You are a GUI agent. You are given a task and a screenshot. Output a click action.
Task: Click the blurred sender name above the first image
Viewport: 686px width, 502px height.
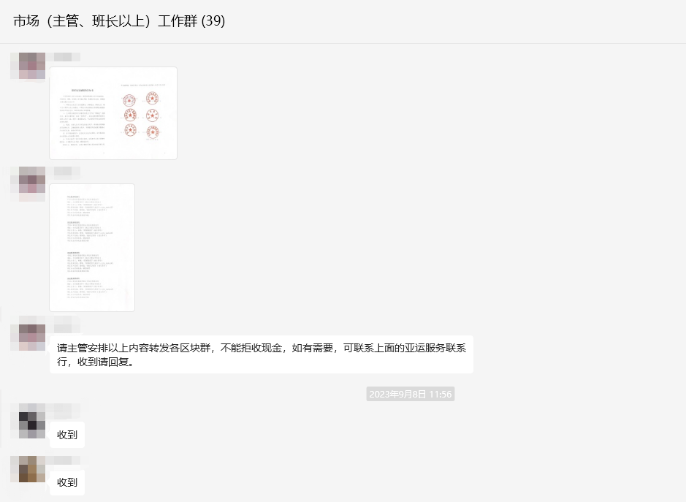click(x=65, y=56)
